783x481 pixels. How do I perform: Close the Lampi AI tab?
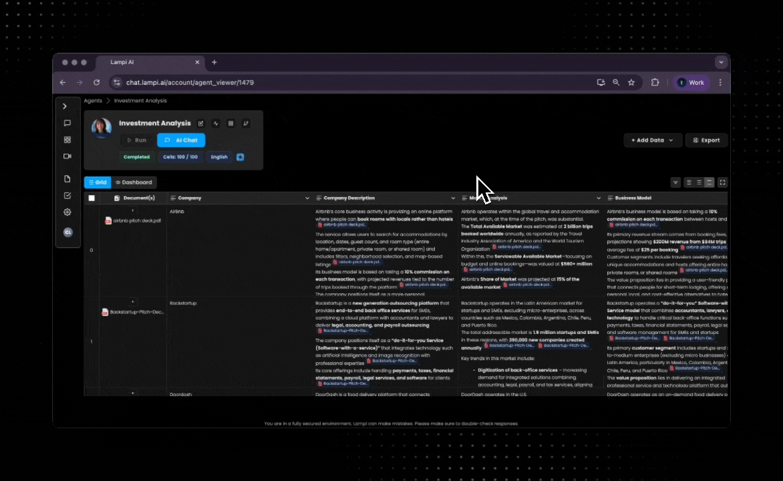click(197, 62)
